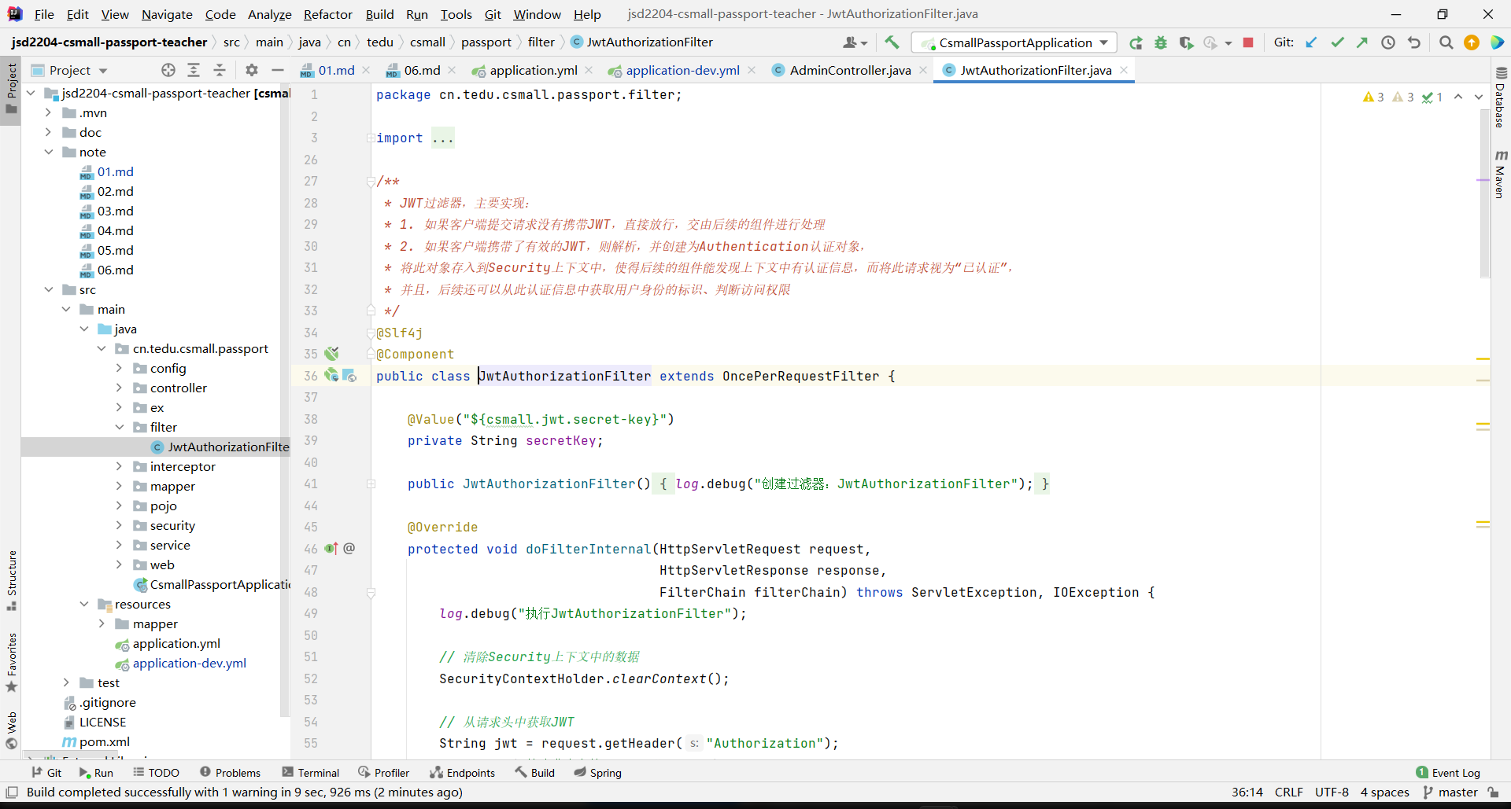Click the Build project hammer icon
Viewport: 1511px width, 809px height.
tap(892, 42)
